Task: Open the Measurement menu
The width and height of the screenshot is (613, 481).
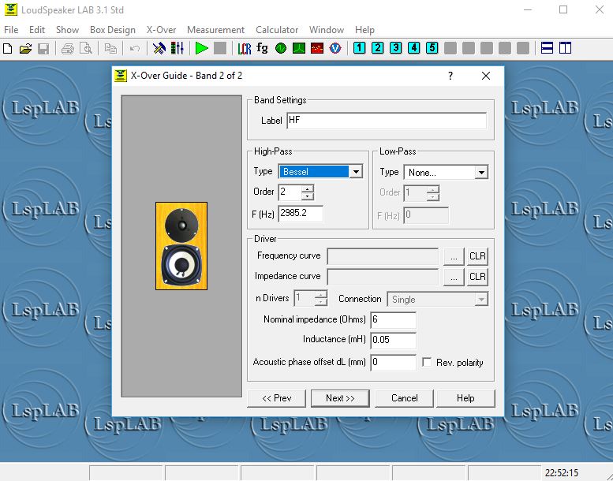Action: 216,30
